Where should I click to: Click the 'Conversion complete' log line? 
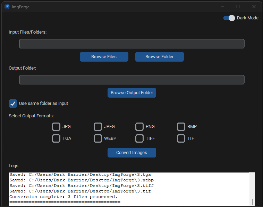(63, 197)
